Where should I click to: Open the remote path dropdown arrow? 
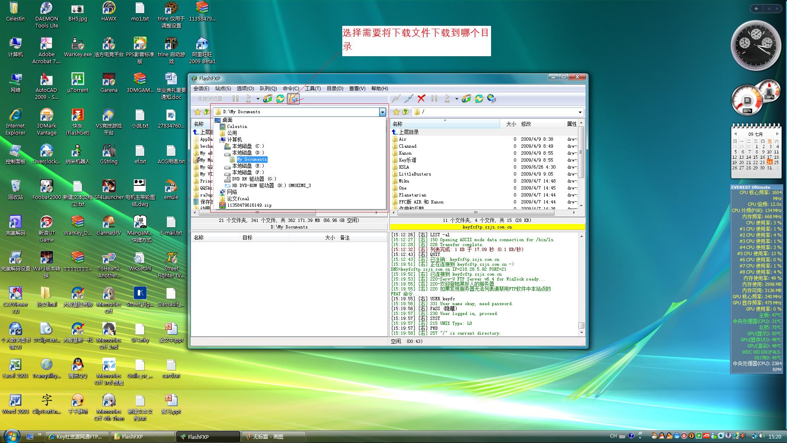(580, 112)
